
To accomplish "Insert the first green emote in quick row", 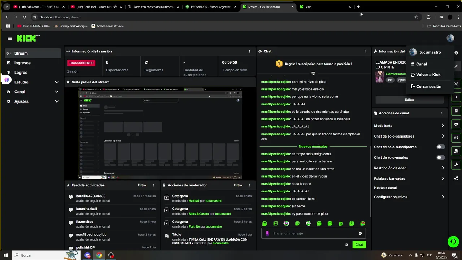I will click(265, 224).
